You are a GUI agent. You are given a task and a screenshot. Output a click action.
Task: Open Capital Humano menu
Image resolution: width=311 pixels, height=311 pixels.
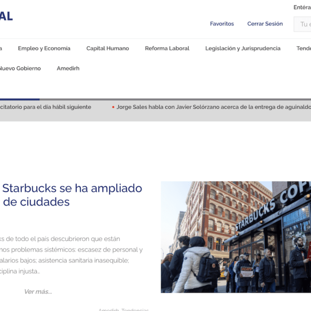pyautogui.click(x=107, y=48)
